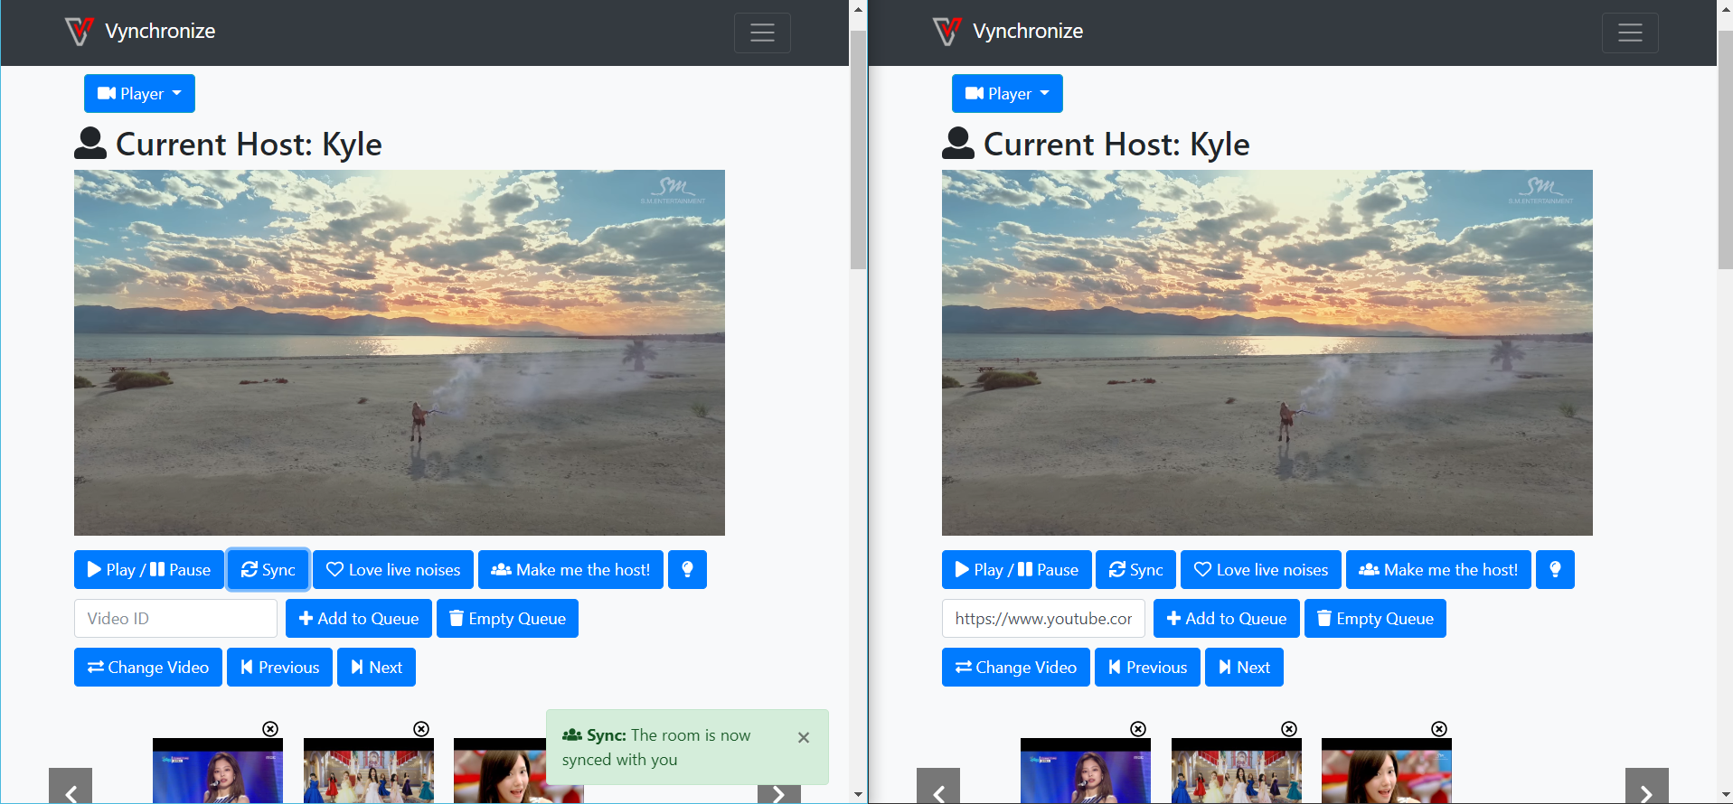
Task: Open the Player dropdown in left window
Action: tap(139, 93)
